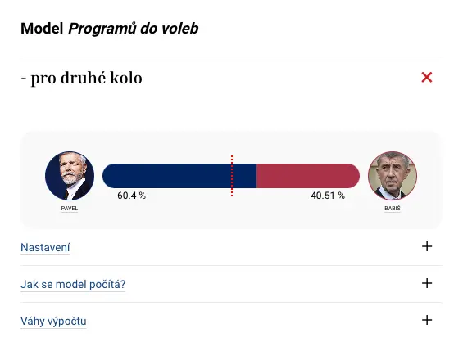Screen dimensions: 463x351
Task: Click the 'Model Programů do voleb' title
Action: 110,29
